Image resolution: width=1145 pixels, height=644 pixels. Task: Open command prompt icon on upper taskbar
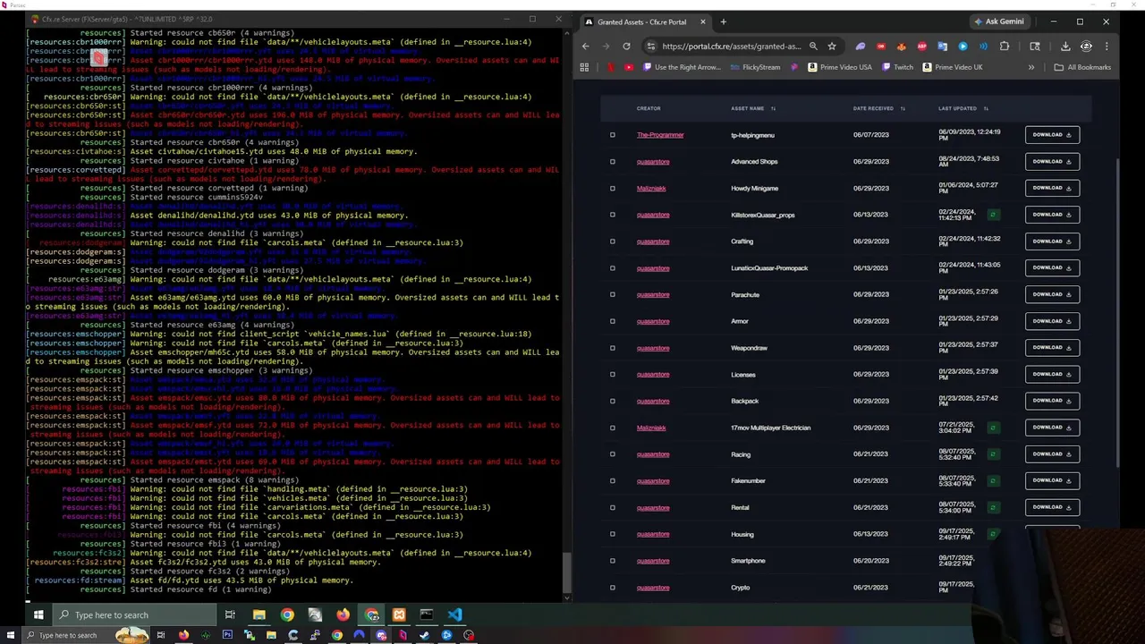tap(427, 614)
